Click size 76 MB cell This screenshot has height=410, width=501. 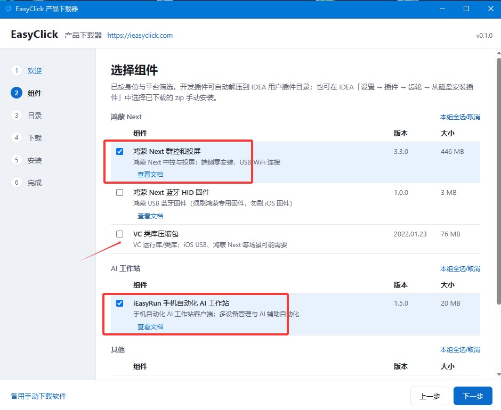coord(450,234)
